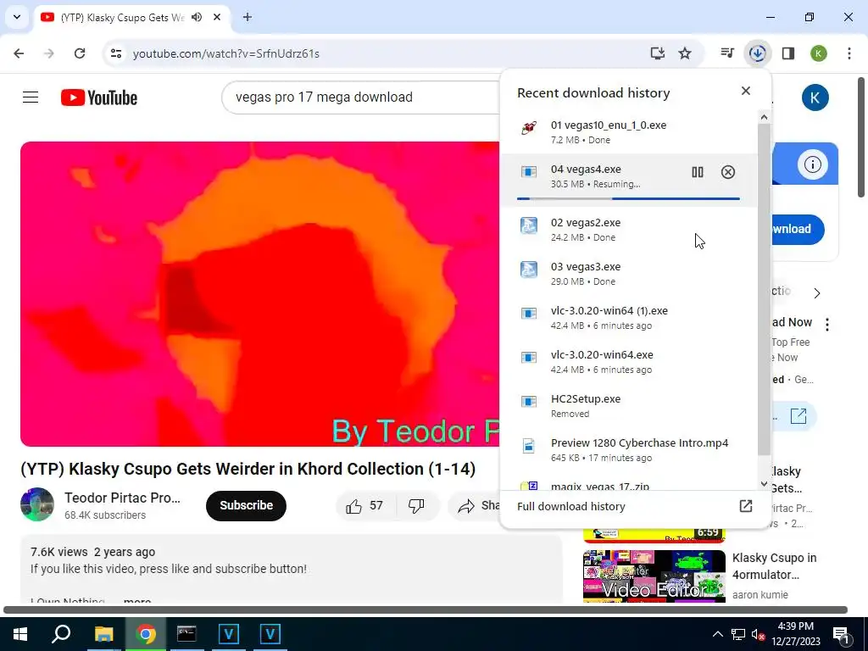This screenshot has height=651, width=868.
Task: Open Teodor Pirtac channel avatar
Action: tap(37, 504)
